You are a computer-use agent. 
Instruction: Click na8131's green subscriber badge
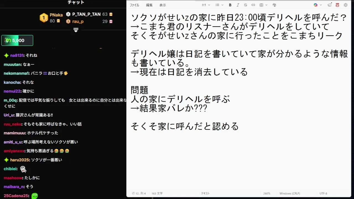pyautogui.click(x=6, y=55)
